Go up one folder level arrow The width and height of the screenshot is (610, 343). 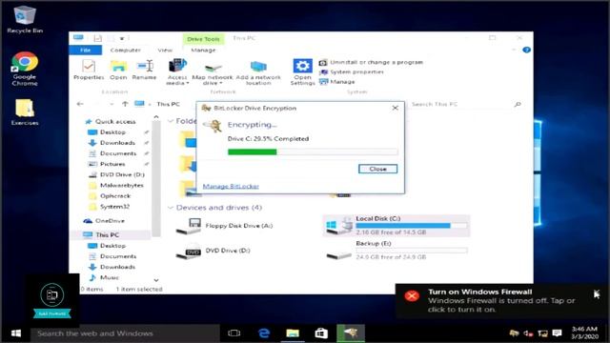click(x=125, y=104)
